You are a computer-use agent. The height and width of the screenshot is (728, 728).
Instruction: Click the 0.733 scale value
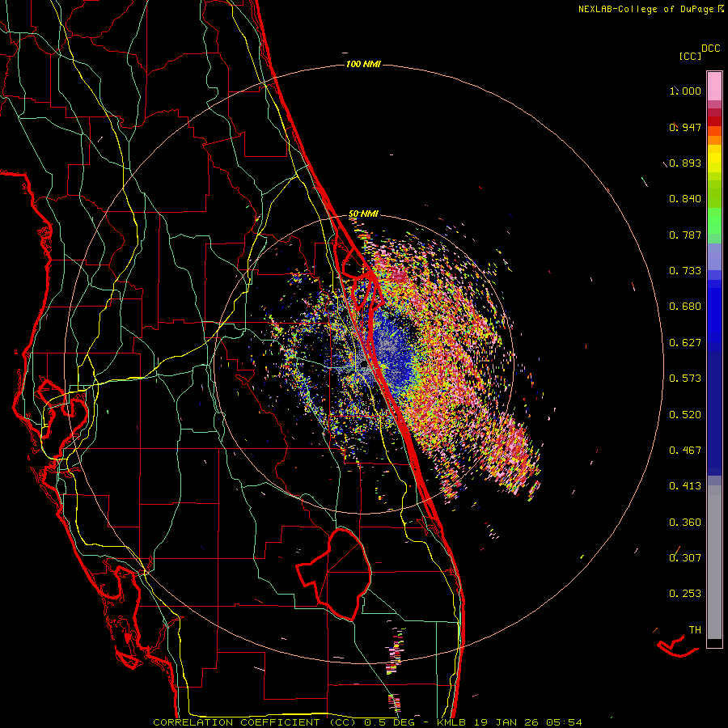tap(685, 271)
